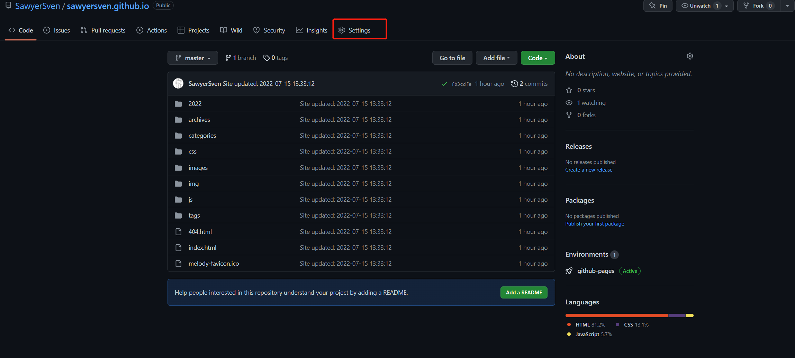Screen dimensions: 795x358
Task: Click the js folder icon
Action: 178,199
